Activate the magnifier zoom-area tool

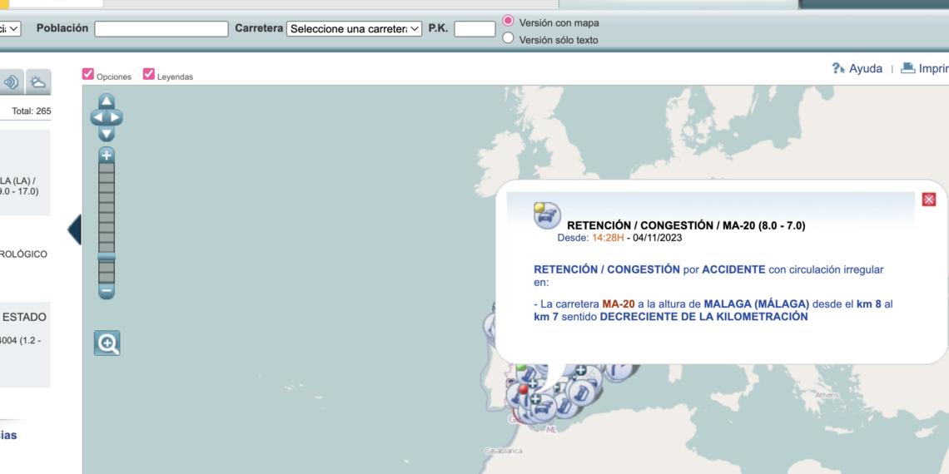pos(107,343)
